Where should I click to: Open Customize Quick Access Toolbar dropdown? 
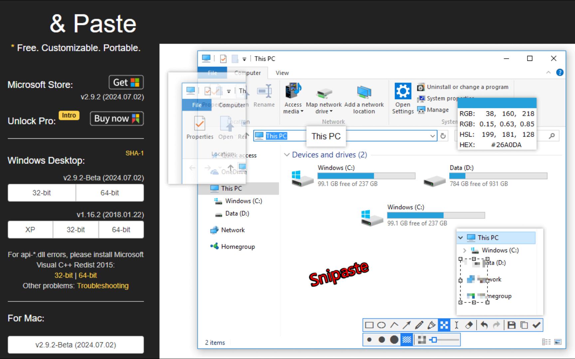[x=244, y=59]
